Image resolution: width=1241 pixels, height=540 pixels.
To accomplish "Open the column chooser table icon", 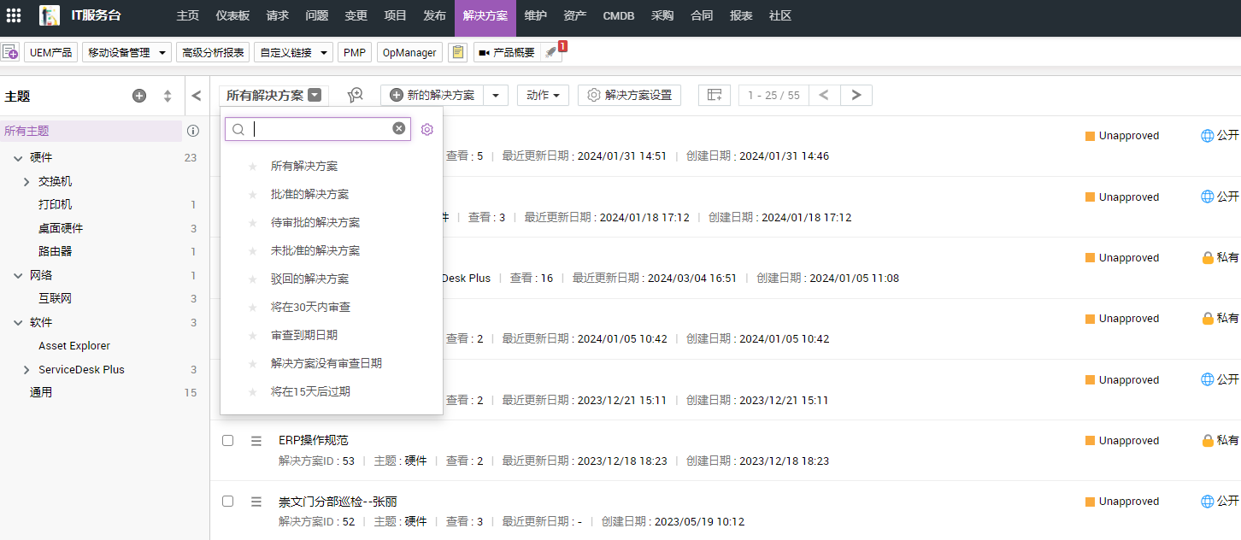I will pos(715,95).
